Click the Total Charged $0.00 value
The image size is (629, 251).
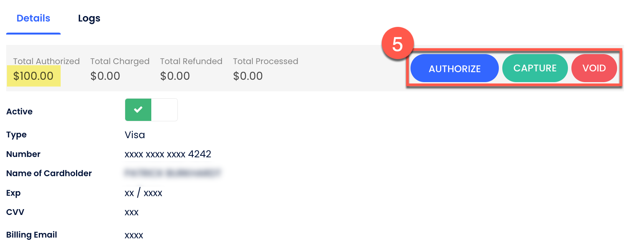(x=105, y=76)
